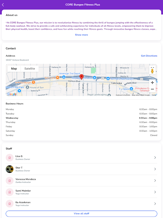The width and height of the screenshot is (163, 218).
Task: Expand Star T's staff details chevron
Action: (155, 169)
